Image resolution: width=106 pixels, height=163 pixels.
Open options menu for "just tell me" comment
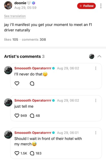click(96, 100)
